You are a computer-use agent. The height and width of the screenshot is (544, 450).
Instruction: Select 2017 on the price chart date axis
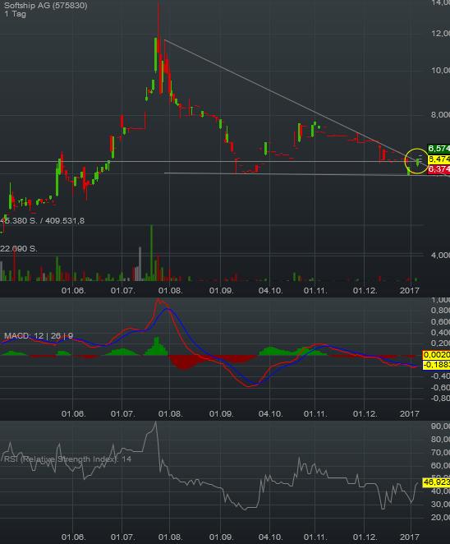coord(410,290)
